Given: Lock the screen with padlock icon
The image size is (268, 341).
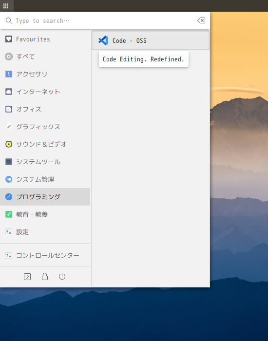Looking at the screenshot, I should coord(45,276).
